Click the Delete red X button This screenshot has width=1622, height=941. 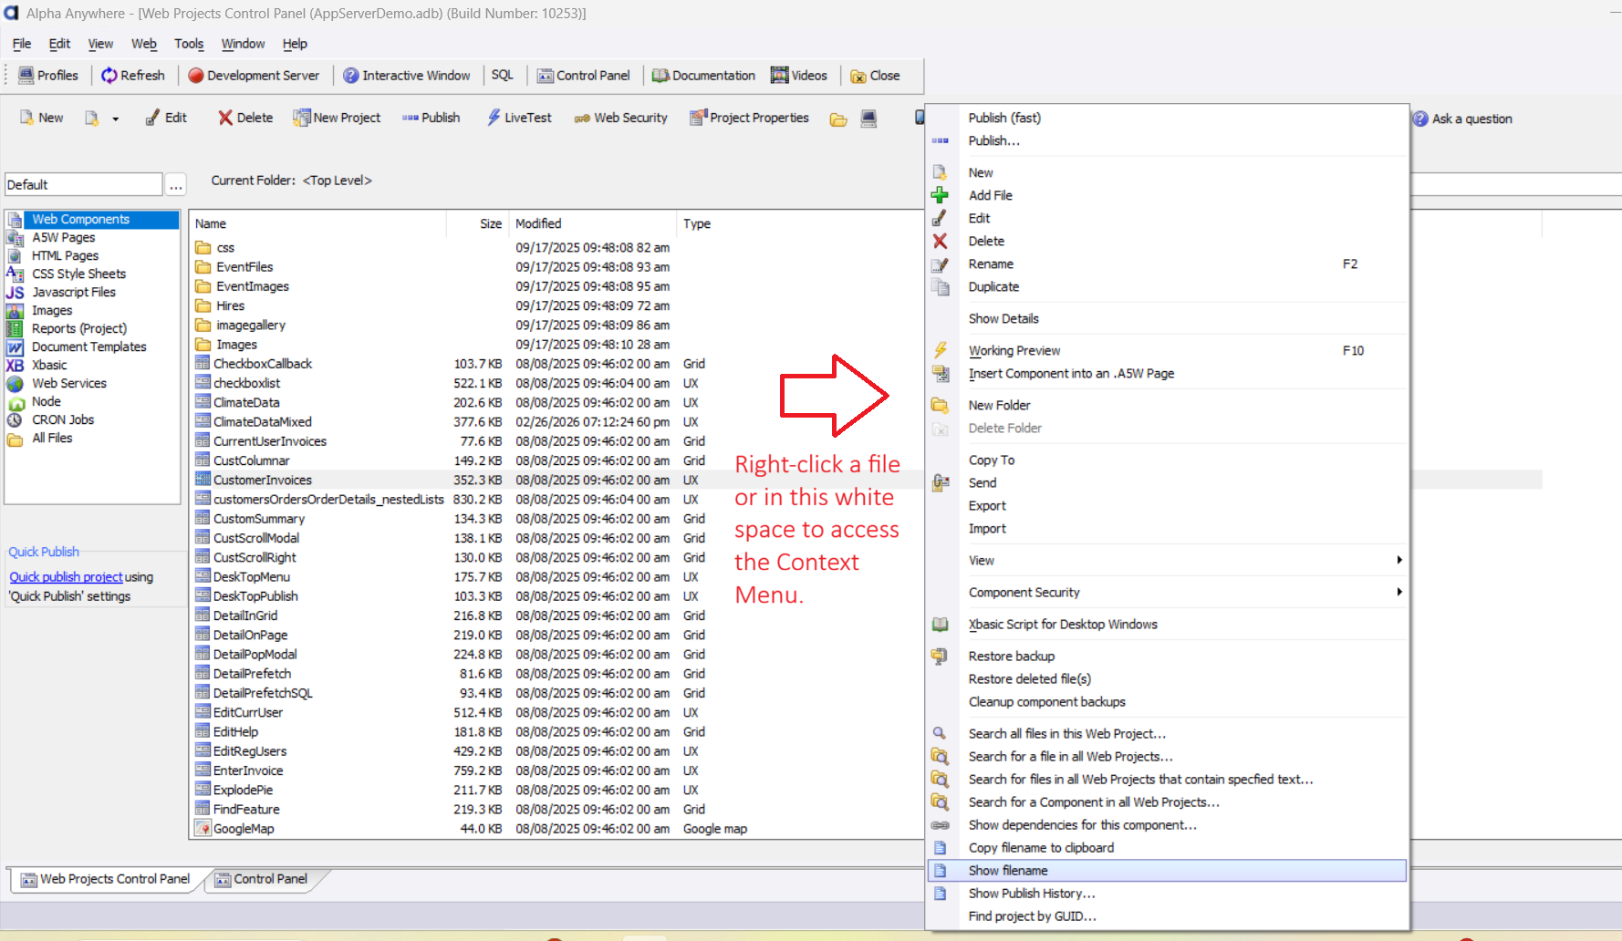coord(245,118)
